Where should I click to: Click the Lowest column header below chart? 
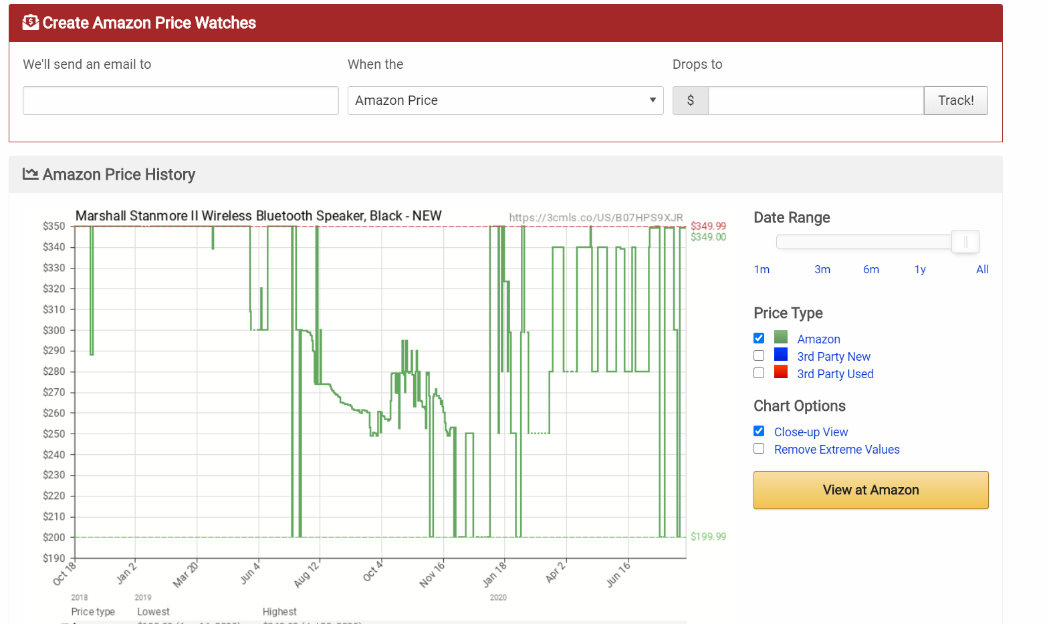tap(153, 612)
